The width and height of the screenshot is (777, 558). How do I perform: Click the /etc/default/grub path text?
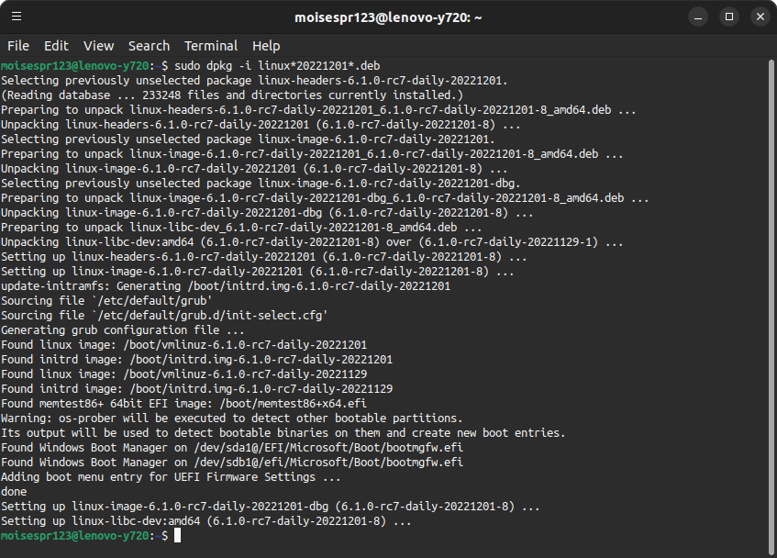151,301
